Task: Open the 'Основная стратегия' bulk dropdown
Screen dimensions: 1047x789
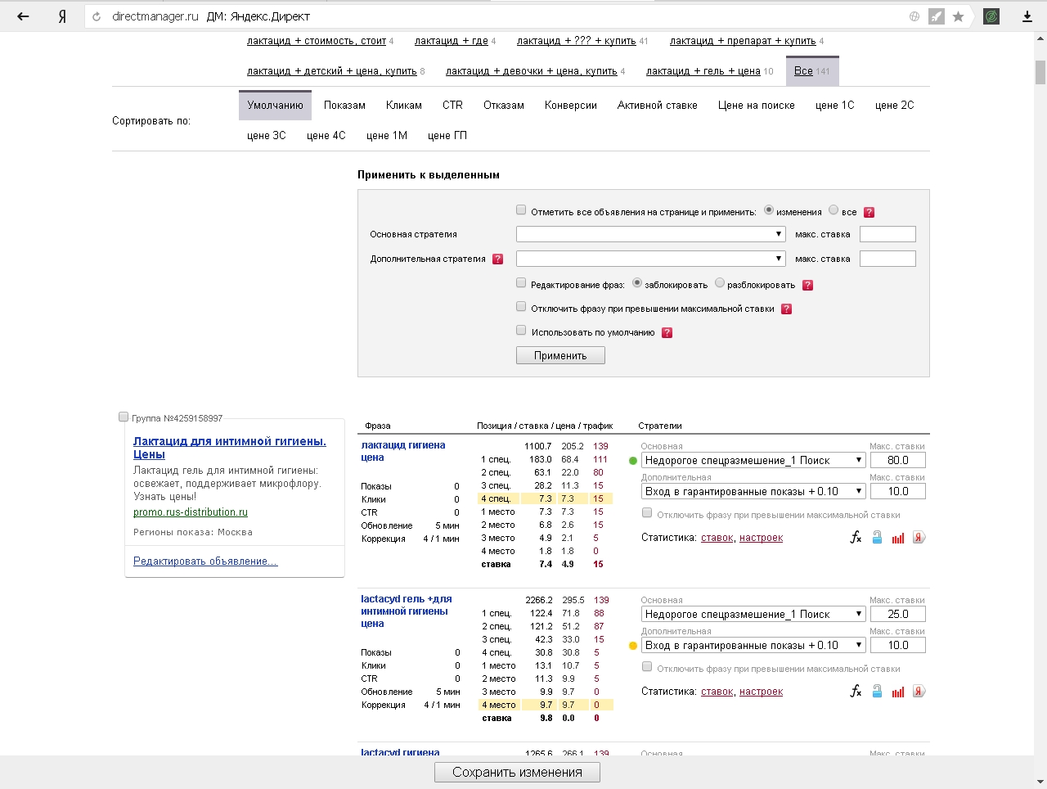Action: 651,234
